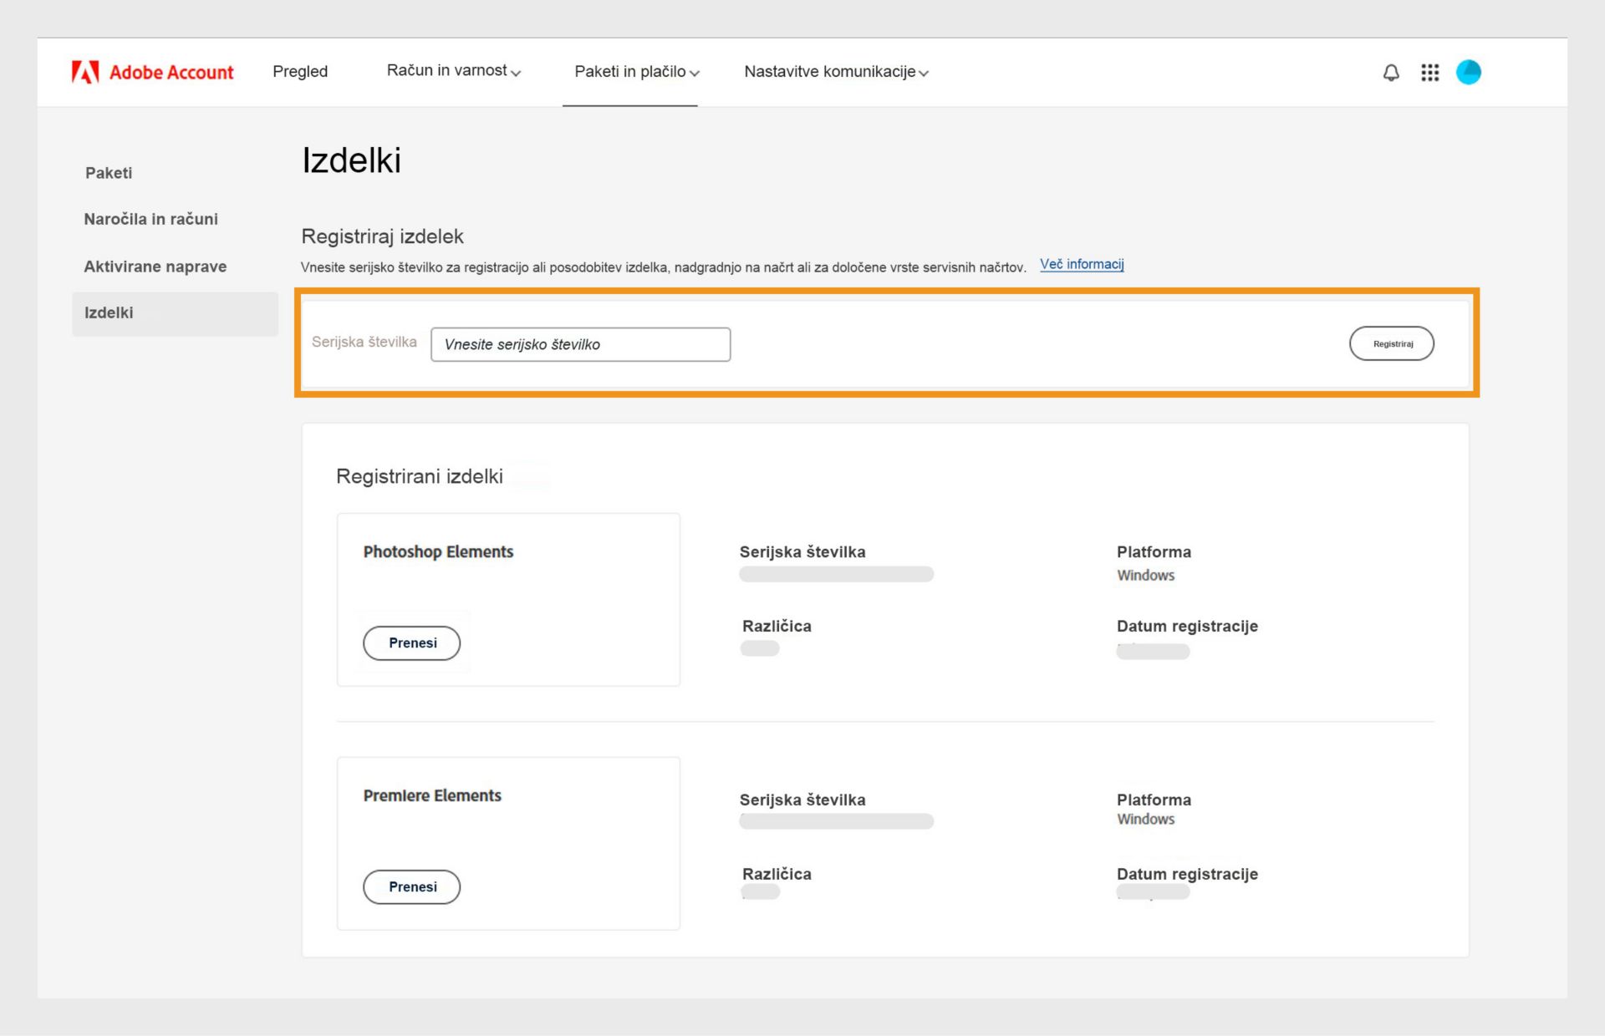Click the Adobe Account logo
The height and width of the screenshot is (1036, 1605).
pos(152,72)
